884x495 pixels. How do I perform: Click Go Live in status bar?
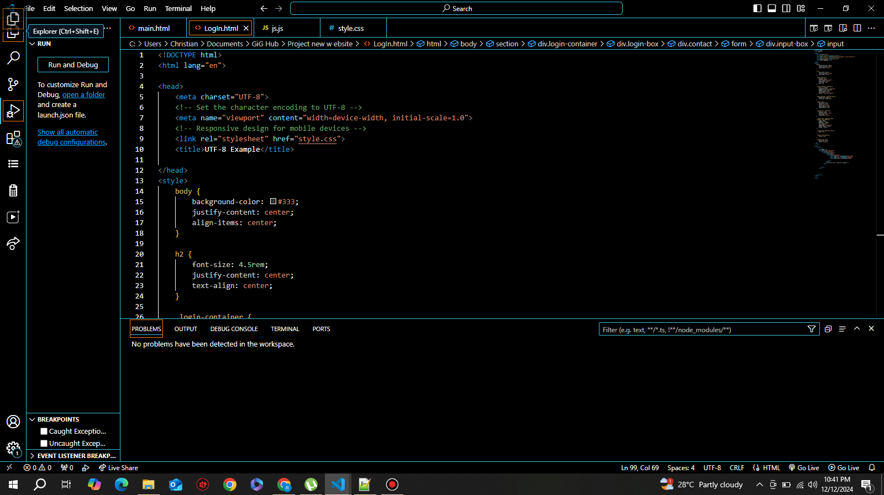click(804, 467)
